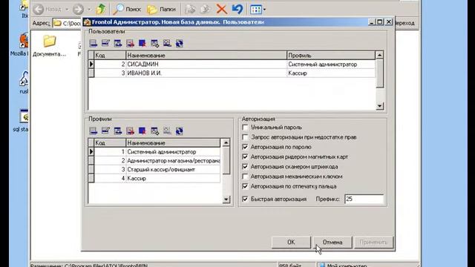
Task: Click Explorer address bar path field
Action: 68,23
